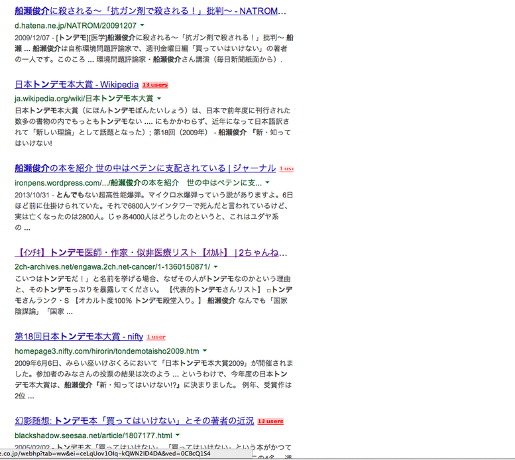
Task: Click the 2ch-archives.net/engawa.2ch.net-cancer URL text
Action: click(112, 267)
